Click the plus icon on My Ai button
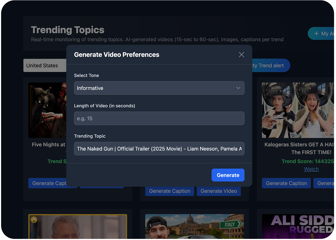The width and height of the screenshot is (336, 240). coord(316,33)
